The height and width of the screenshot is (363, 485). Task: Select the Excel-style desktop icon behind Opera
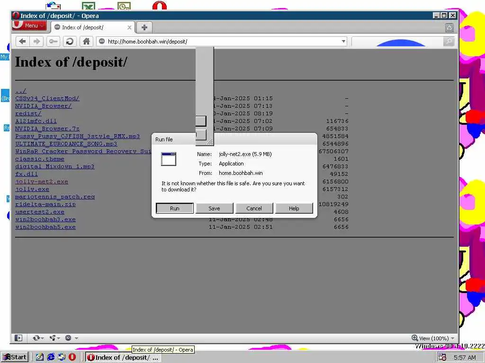click(89, 6)
